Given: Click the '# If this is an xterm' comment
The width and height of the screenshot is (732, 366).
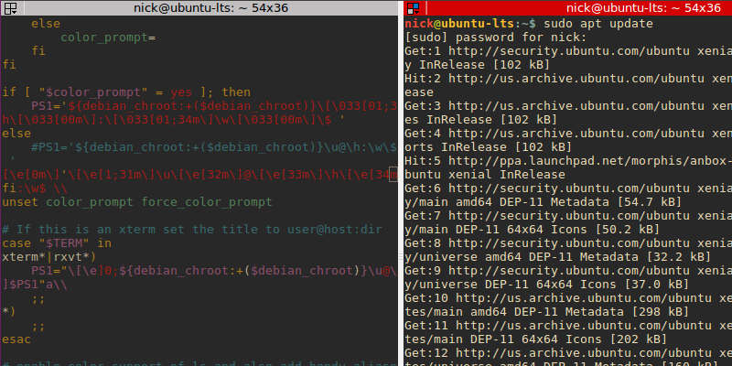Looking at the screenshot, I should click(x=192, y=230).
